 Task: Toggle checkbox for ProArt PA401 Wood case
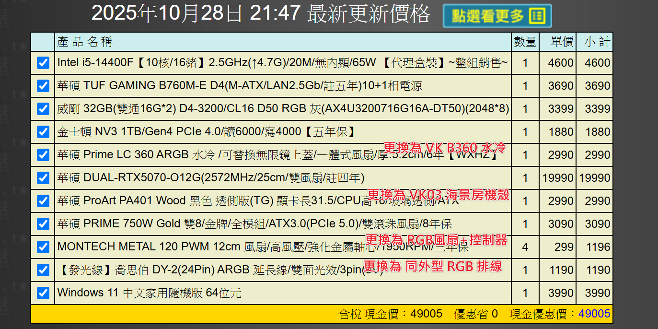pyautogui.click(x=43, y=201)
